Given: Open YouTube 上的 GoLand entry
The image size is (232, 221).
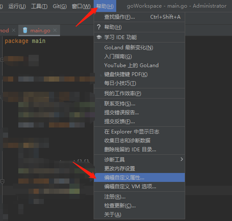Looking at the screenshot, I should pos(139,65).
